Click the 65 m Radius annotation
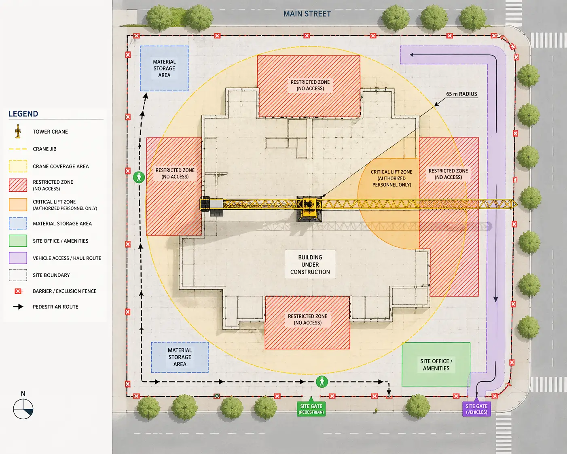The image size is (567, 454). pos(461,94)
